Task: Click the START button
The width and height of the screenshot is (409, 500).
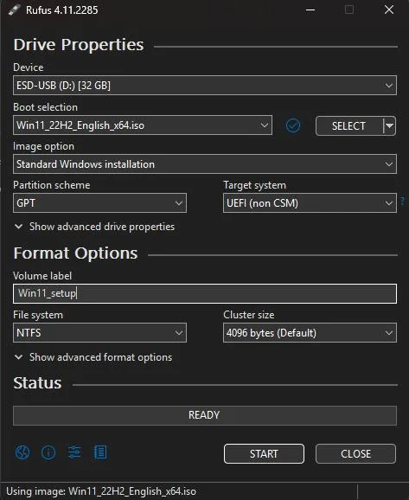Action: coord(264,453)
